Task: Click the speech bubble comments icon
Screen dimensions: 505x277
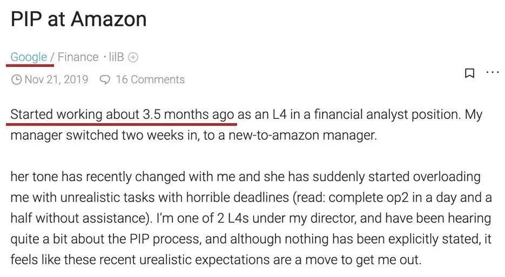Action: point(105,79)
